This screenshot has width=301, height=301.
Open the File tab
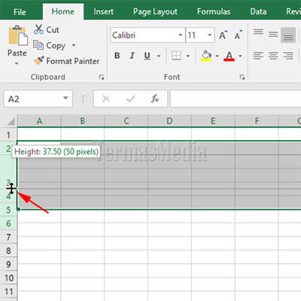[x=20, y=12]
